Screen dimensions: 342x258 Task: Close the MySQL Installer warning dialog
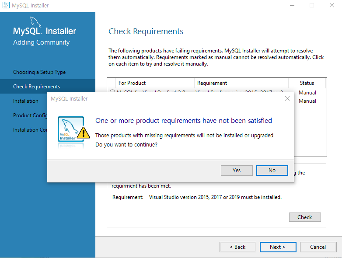287,98
